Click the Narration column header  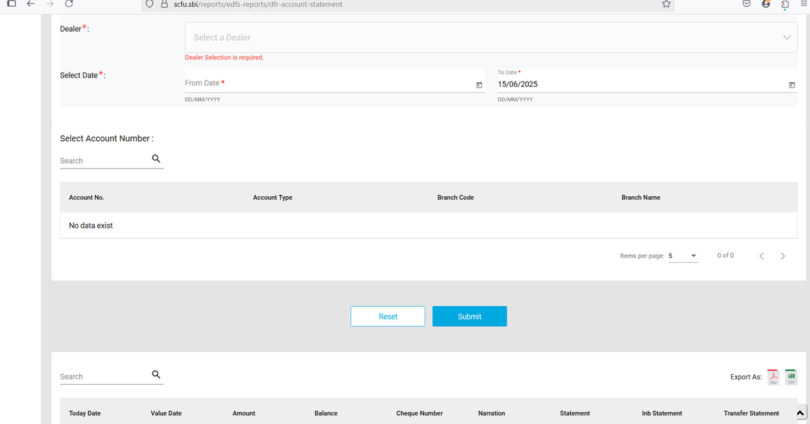click(491, 413)
